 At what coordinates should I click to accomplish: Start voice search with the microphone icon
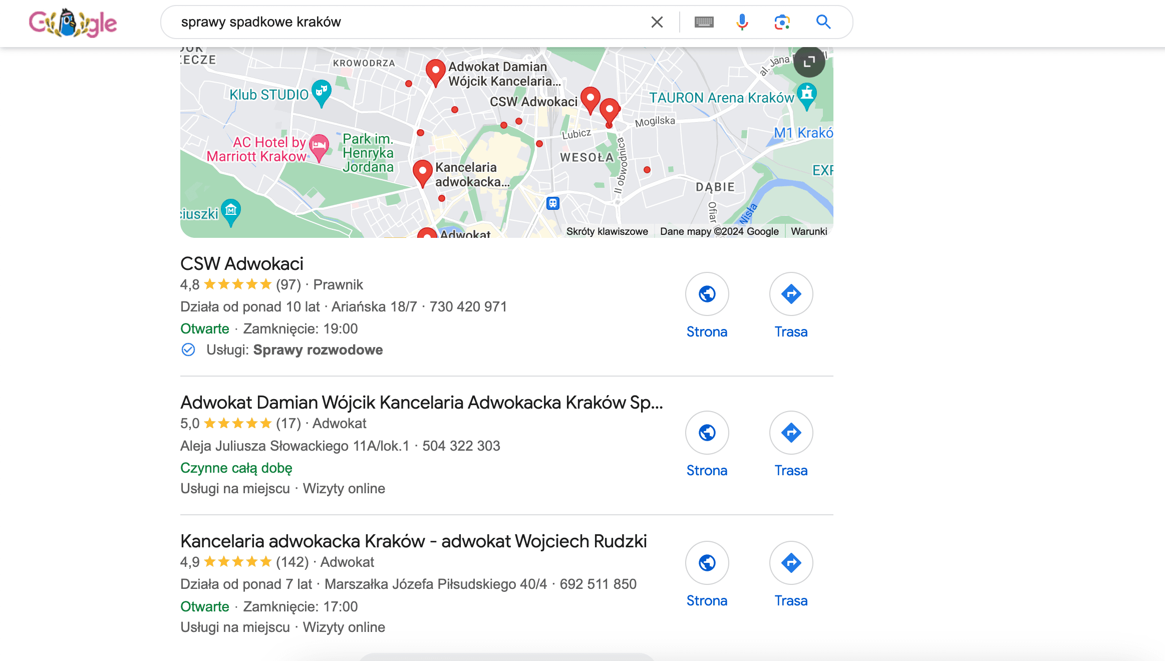742,22
